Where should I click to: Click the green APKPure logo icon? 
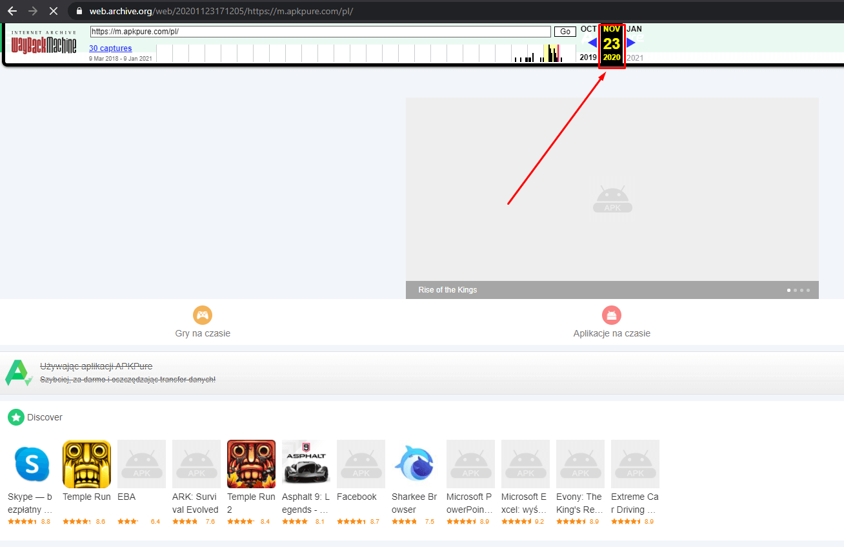[x=18, y=373]
